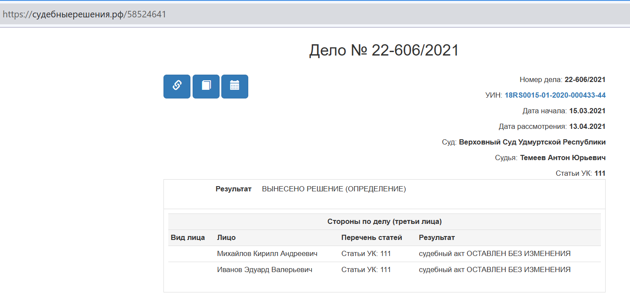Viewport: 630px width, 302px height.
Task: Click the Статьи УК: 111 line under judge
Action: tap(580, 174)
